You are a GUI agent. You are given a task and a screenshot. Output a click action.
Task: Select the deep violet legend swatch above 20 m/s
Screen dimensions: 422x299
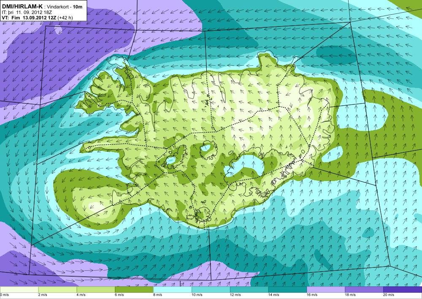pyautogui.click(x=403, y=290)
